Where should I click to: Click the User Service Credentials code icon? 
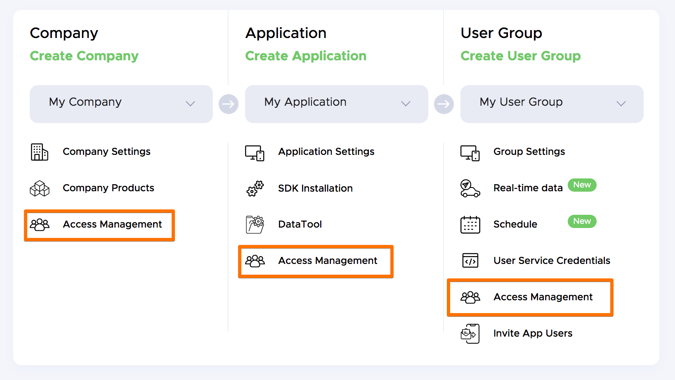pyautogui.click(x=470, y=261)
